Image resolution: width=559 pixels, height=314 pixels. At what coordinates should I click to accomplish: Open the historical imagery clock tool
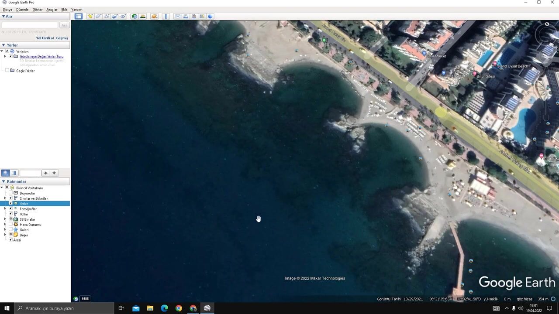[x=135, y=16]
